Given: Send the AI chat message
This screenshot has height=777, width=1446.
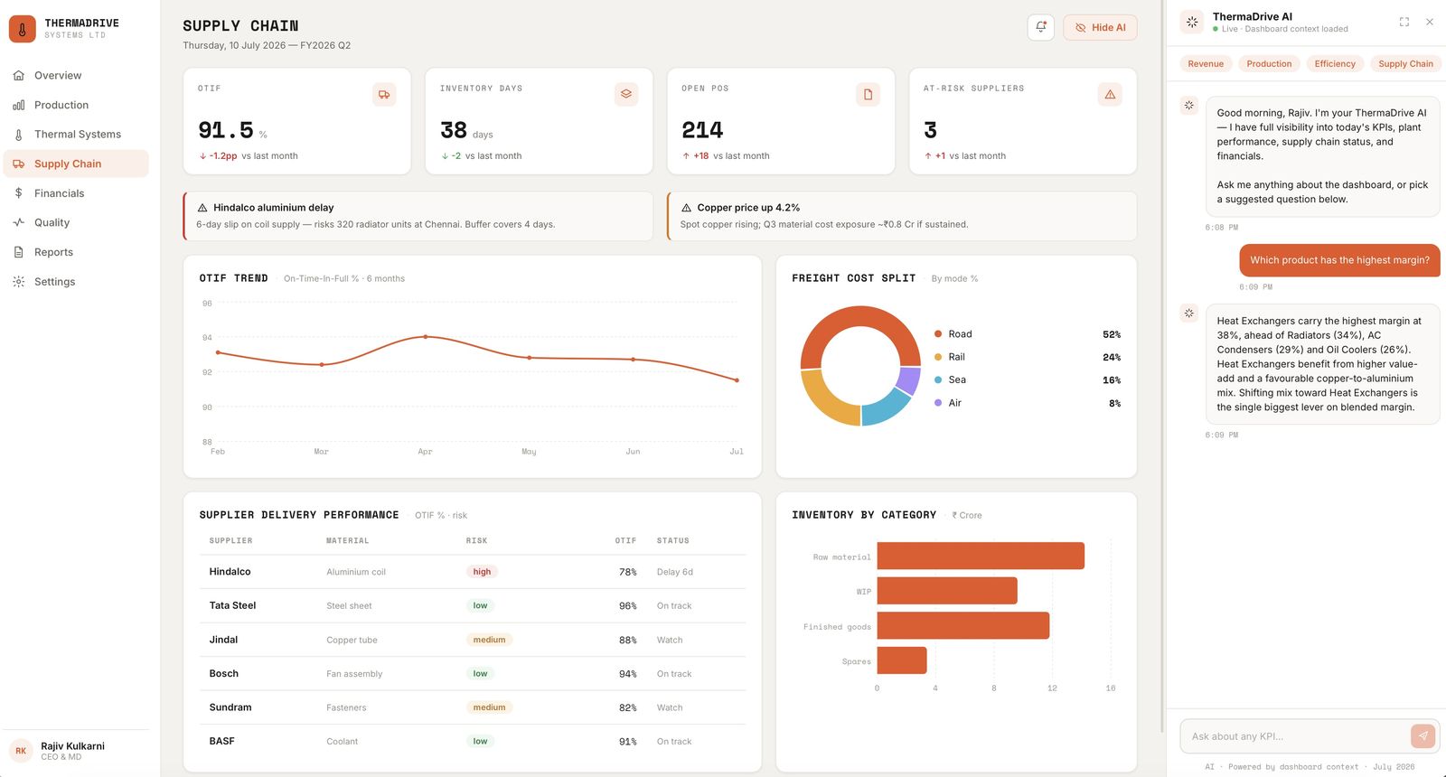Looking at the screenshot, I should pyautogui.click(x=1423, y=735).
